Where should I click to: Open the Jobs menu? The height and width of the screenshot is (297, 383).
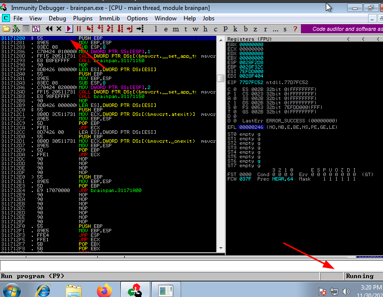208,18
